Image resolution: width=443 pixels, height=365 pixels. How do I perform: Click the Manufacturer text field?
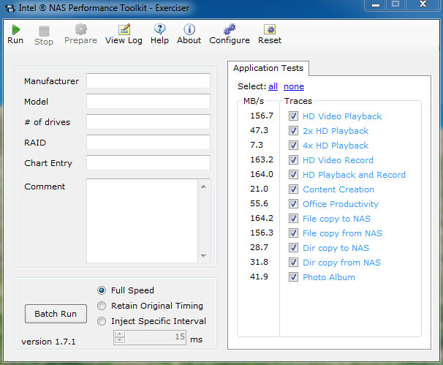point(148,81)
